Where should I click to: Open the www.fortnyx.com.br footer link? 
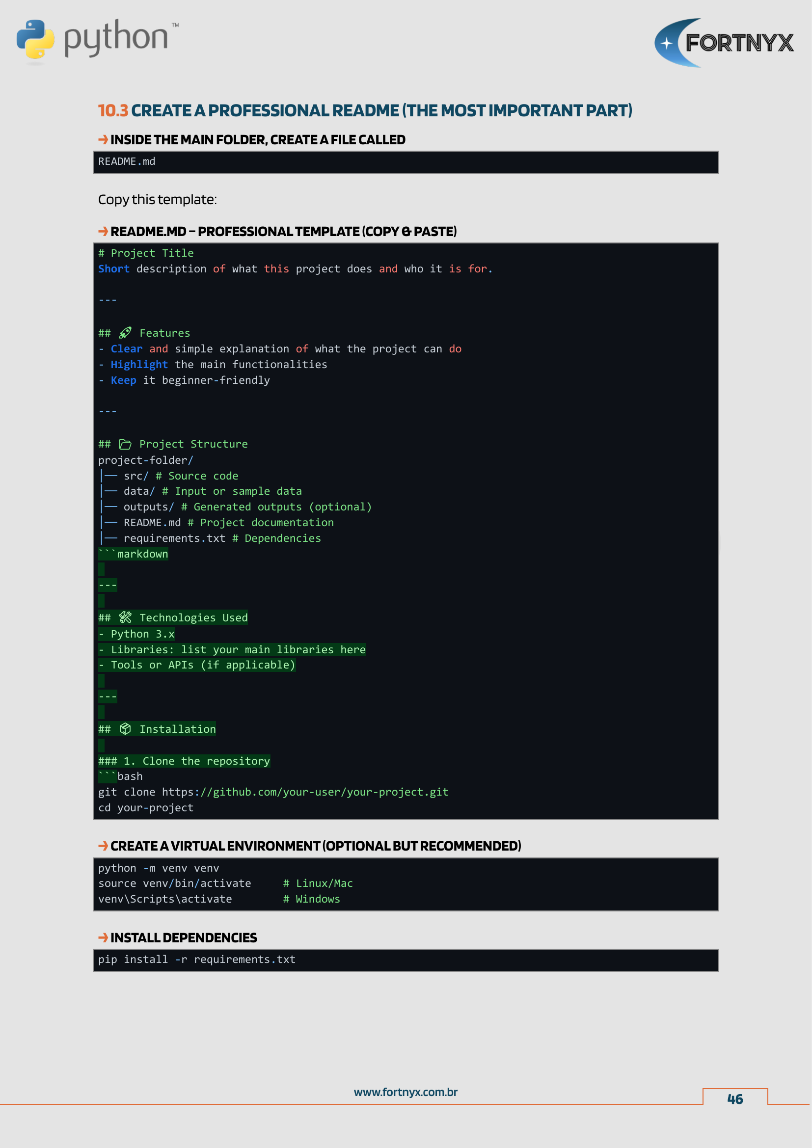406,1092
